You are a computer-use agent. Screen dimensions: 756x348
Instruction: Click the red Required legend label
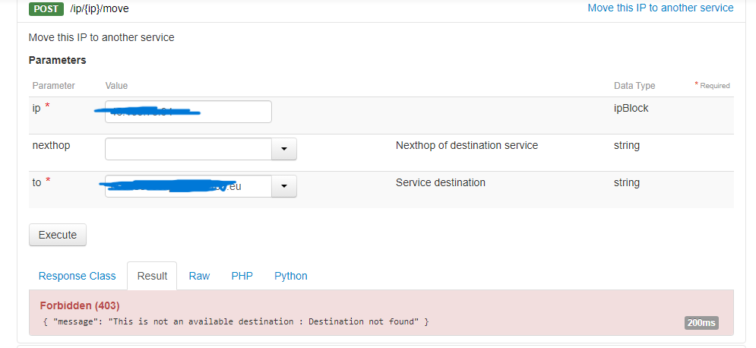tap(713, 86)
